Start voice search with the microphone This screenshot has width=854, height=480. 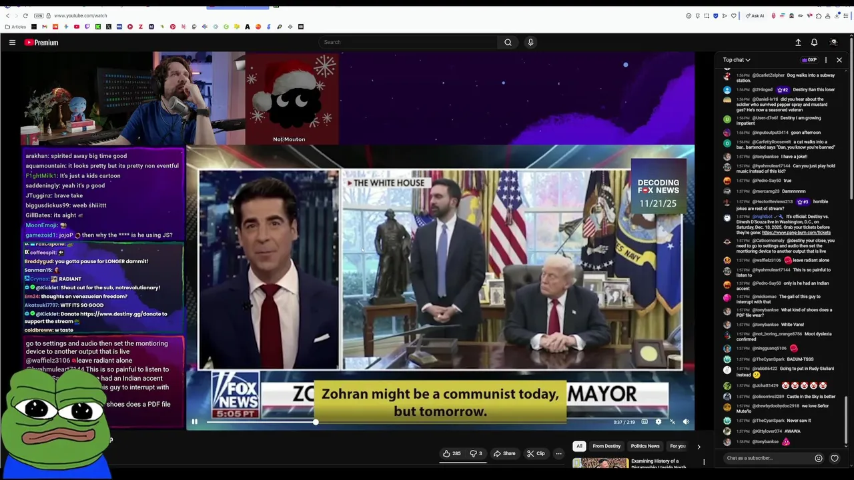(x=530, y=42)
